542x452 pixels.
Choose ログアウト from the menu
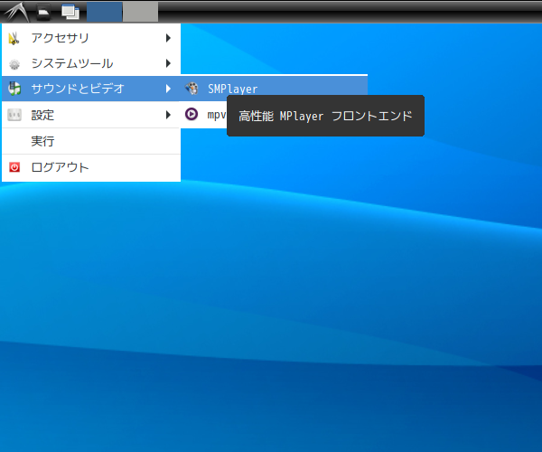[91, 168]
